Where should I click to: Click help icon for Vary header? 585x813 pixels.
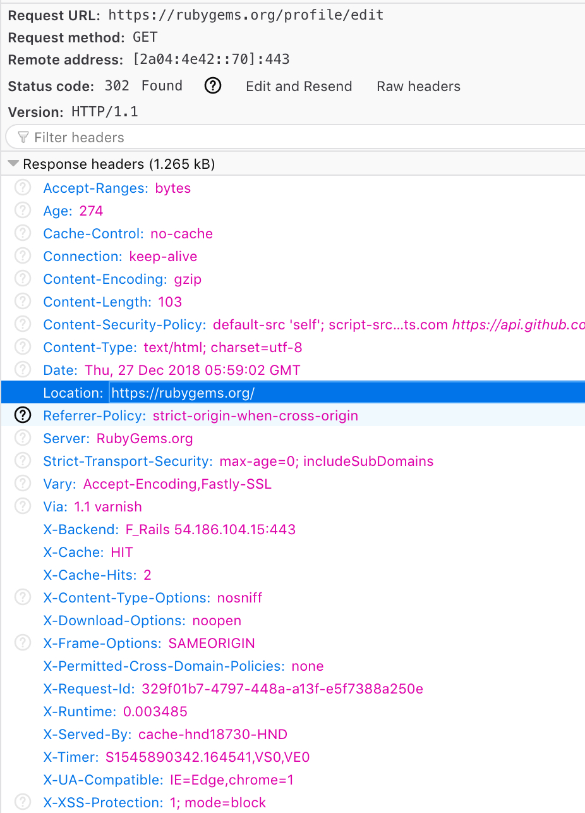pos(23,484)
